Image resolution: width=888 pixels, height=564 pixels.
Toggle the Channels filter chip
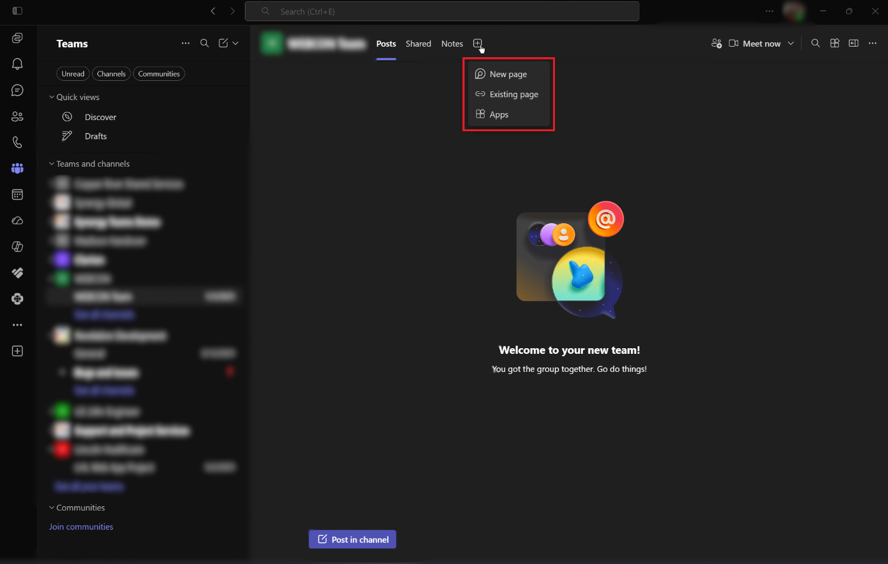coord(111,74)
